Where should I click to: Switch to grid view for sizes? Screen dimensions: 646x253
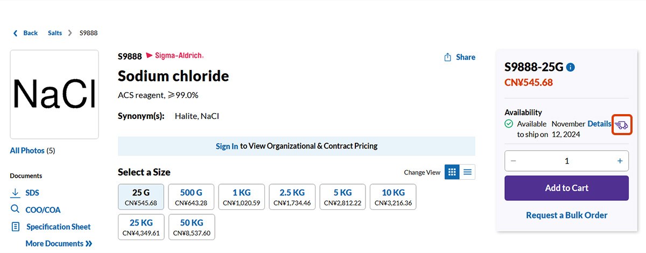[452, 172]
